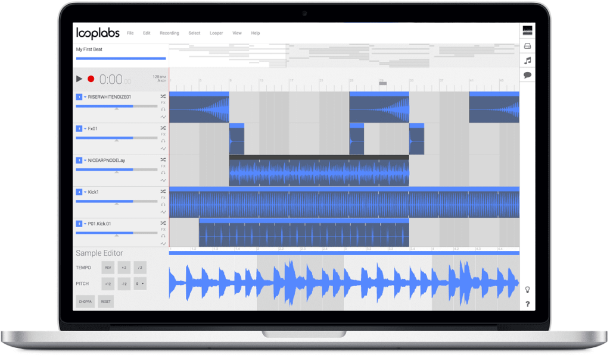Adjust the RISERWHITENOIZE01 track volume slider
The image size is (610, 358).
point(116,106)
